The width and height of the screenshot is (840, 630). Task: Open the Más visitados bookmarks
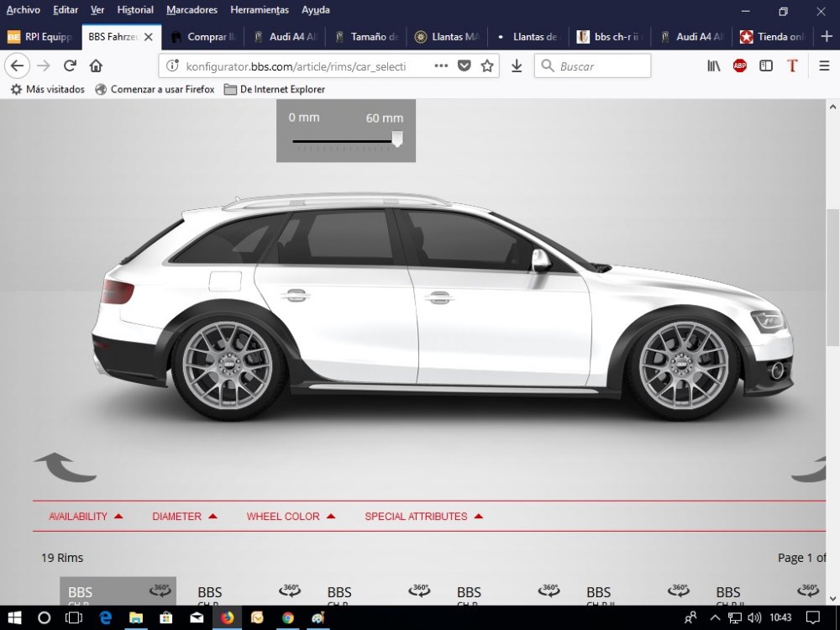click(x=48, y=90)
